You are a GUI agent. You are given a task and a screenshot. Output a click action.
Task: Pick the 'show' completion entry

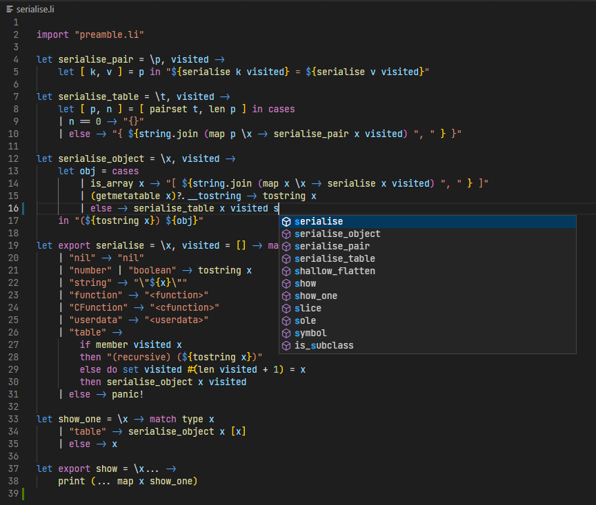[x=428, y=284]
